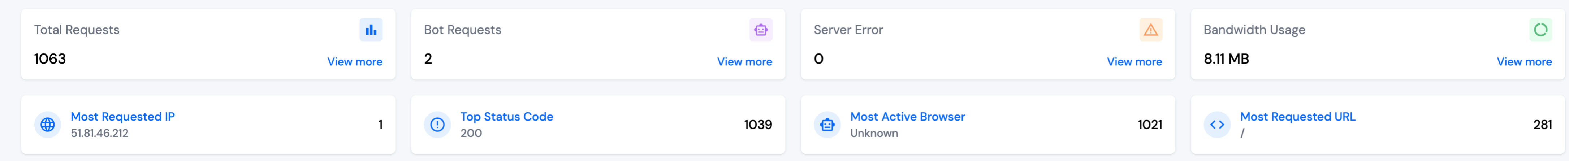
Task: Click the code brackets icon for Most Requested URL
Action: pos(1217,125)
